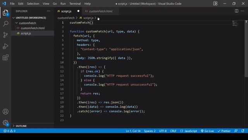Open the Go menu
248x140 pixels.
pos(55,3)
